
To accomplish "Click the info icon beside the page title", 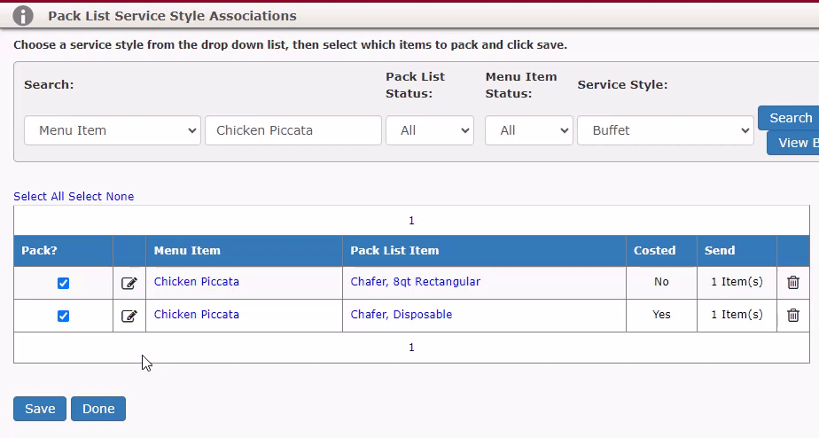I will pyautogui.click(x=23, y=16).
